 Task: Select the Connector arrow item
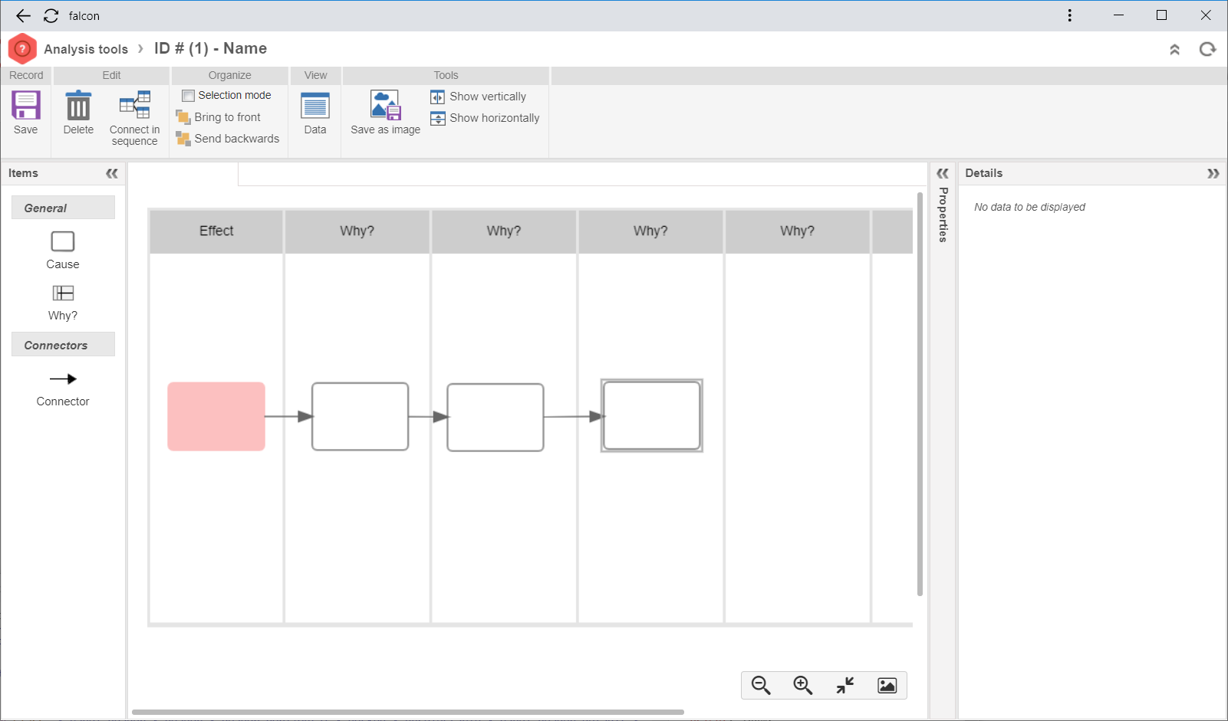63,389
